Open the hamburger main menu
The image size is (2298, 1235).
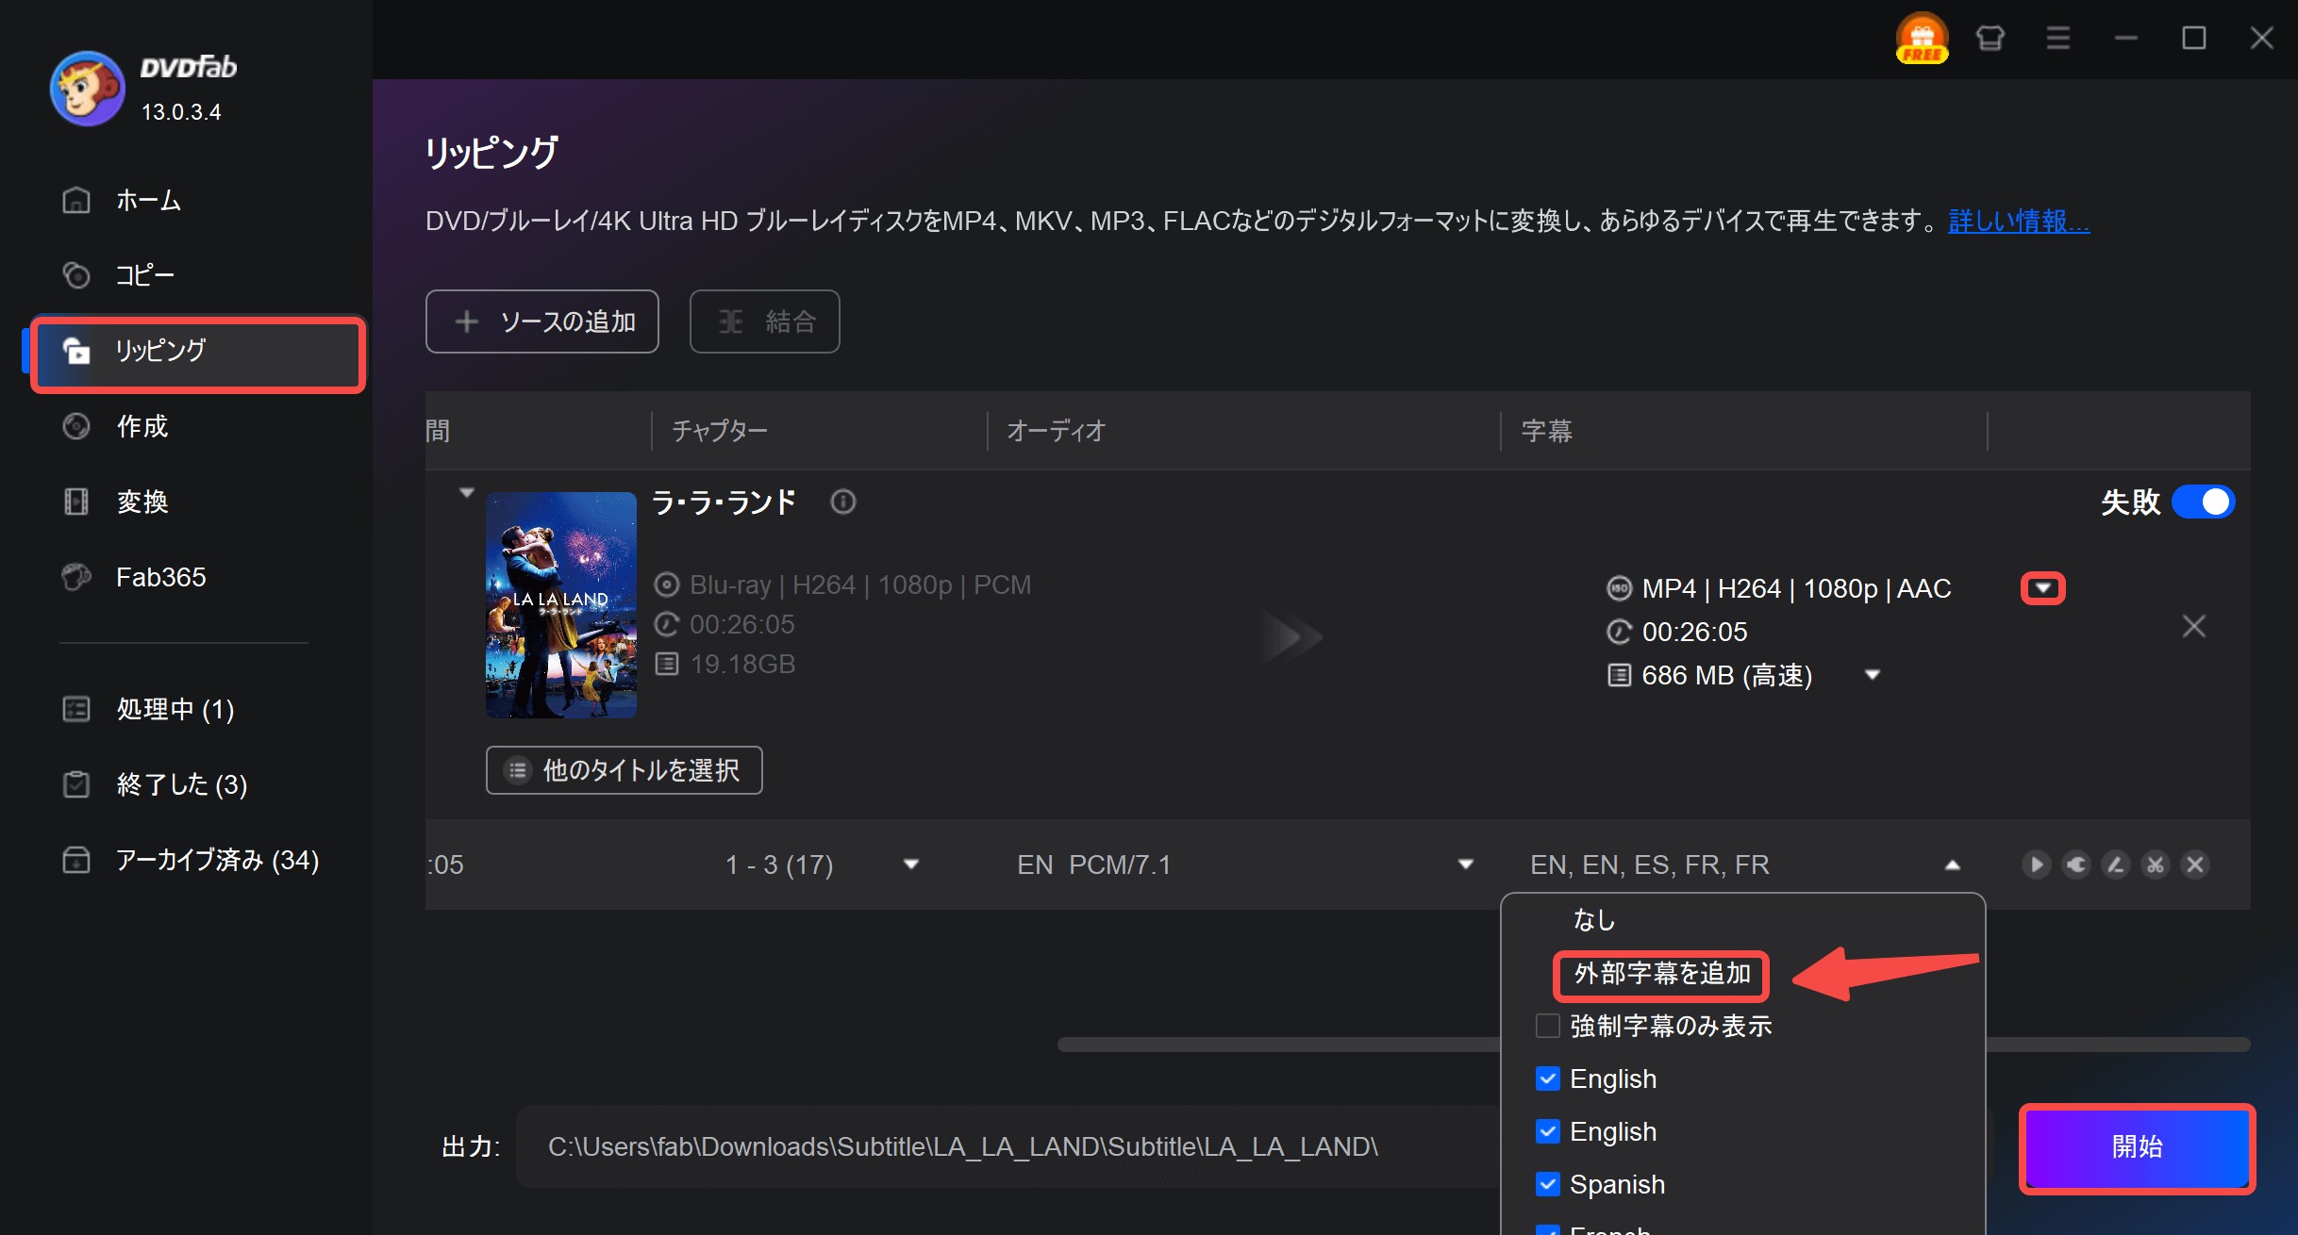pos(2058,39)
